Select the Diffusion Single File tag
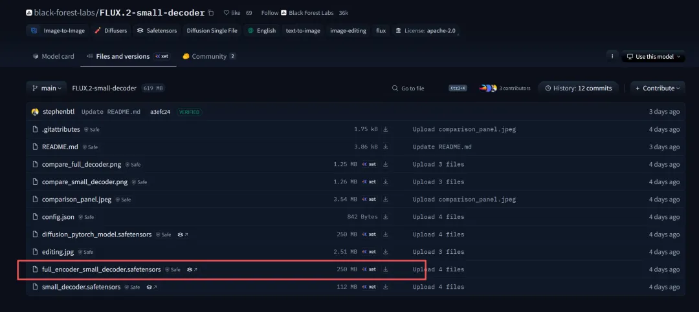The height and width of the screenshot is (312, 699). point(212,31)
